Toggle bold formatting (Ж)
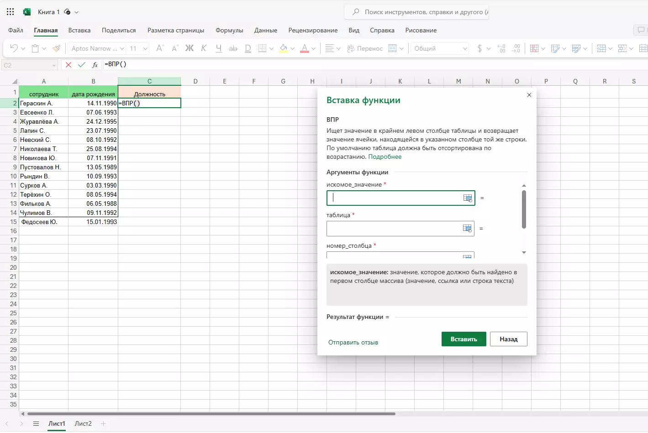Image resolution: width=648 pixels, height=433 pixels. [189, 48]
